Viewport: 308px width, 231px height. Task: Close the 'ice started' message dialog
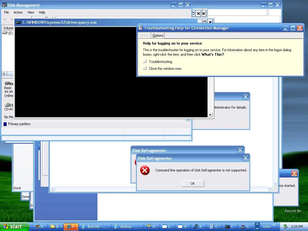pos(294,174)
